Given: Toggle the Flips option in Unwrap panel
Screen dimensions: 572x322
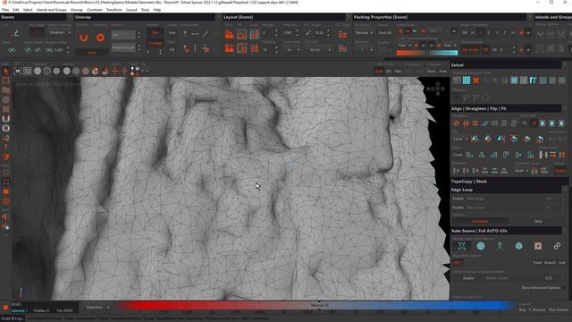Looking at the screenshot, I should coord(155,32).
